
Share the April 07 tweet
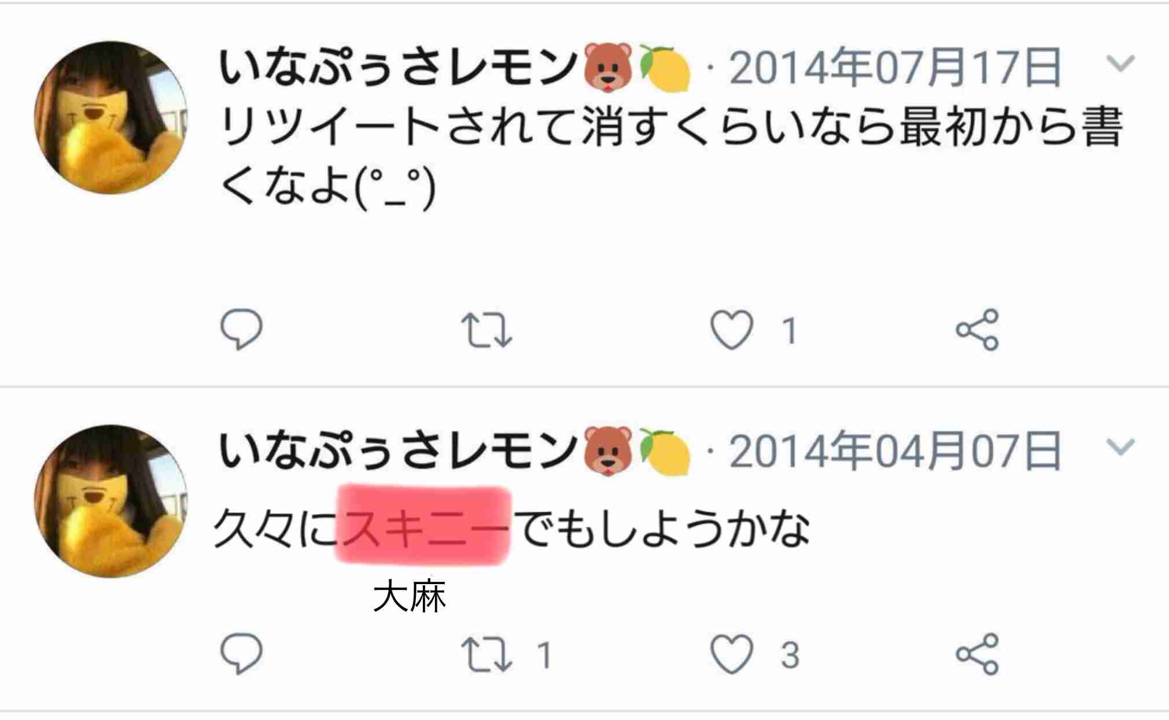(977, 654)
